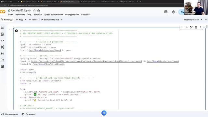This screenshot has width=208, height=117.
Task: Click the cloud save status icon
Action: tap(38, 10)
